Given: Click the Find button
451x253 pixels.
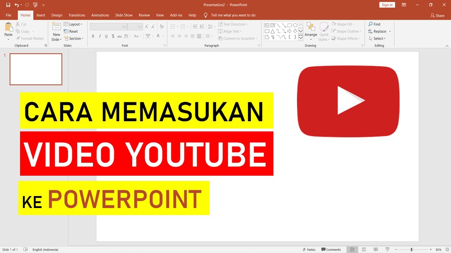Looking at the screenshot, I should (x=374, y=24).
